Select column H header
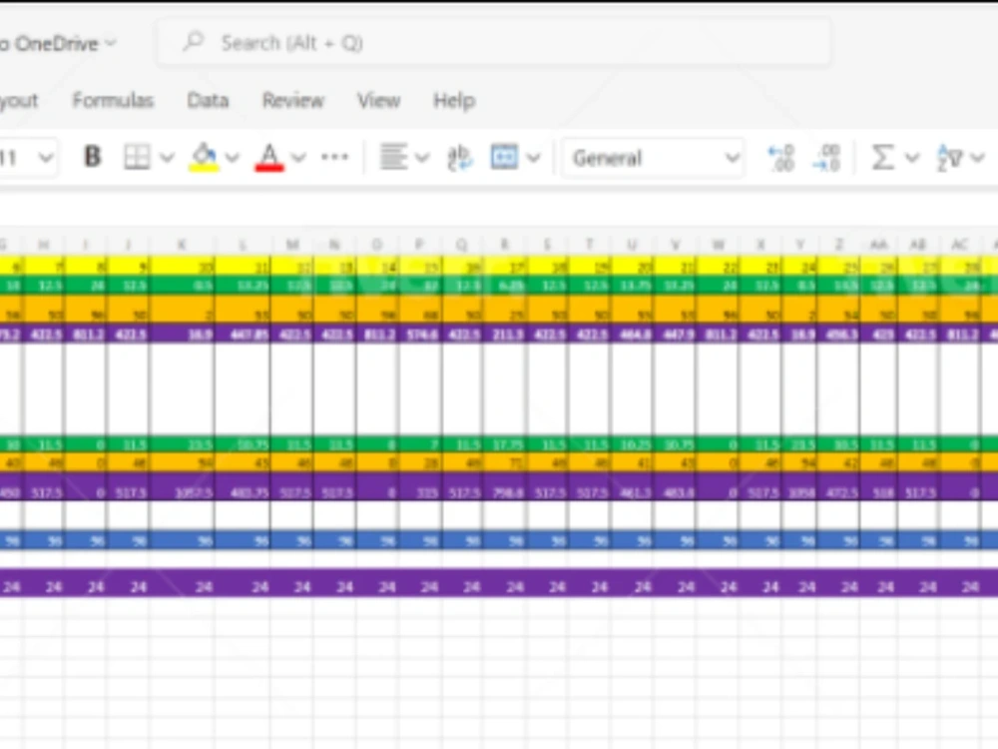 [x=43, y=245]
